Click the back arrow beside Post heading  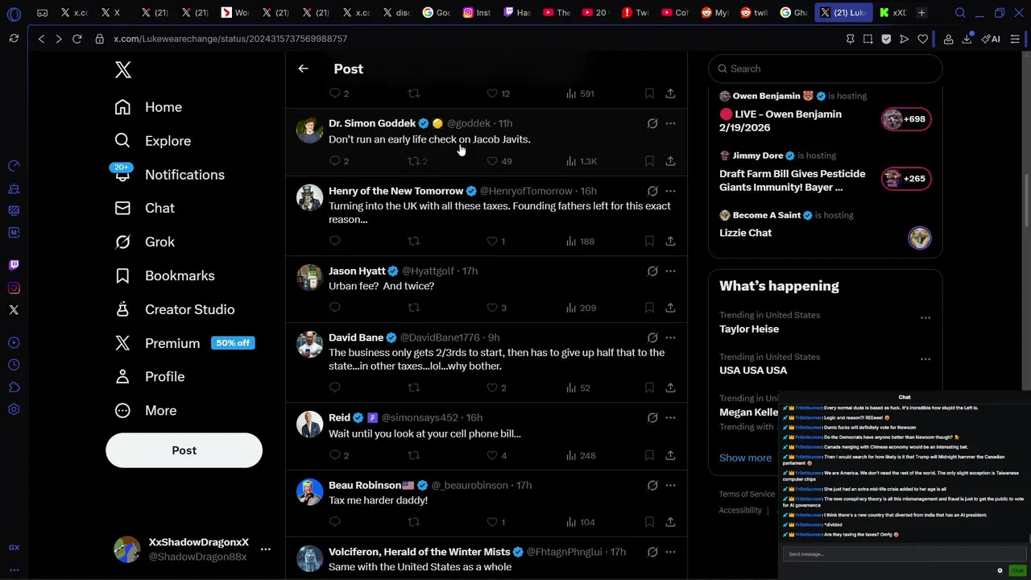pos(303,69)
